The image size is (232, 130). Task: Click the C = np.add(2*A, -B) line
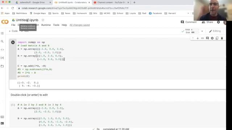point(32,66)
